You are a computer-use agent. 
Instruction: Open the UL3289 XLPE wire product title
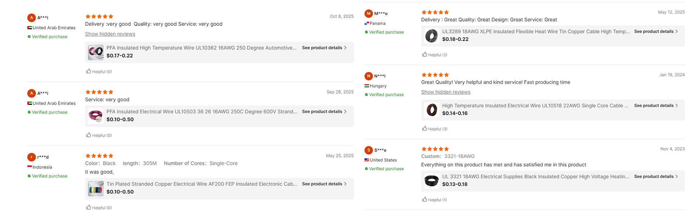coord(536,32)
